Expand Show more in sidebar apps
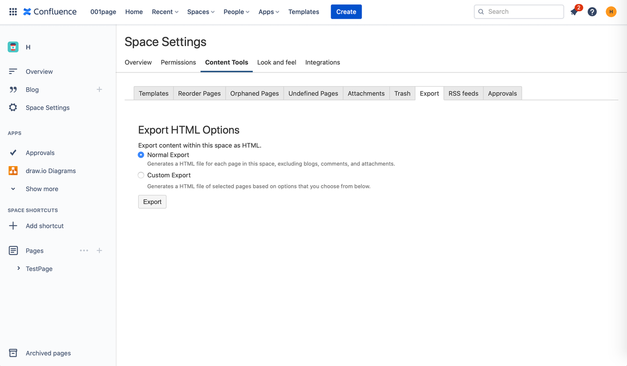 pyautogui.click(x=42, y=189)
